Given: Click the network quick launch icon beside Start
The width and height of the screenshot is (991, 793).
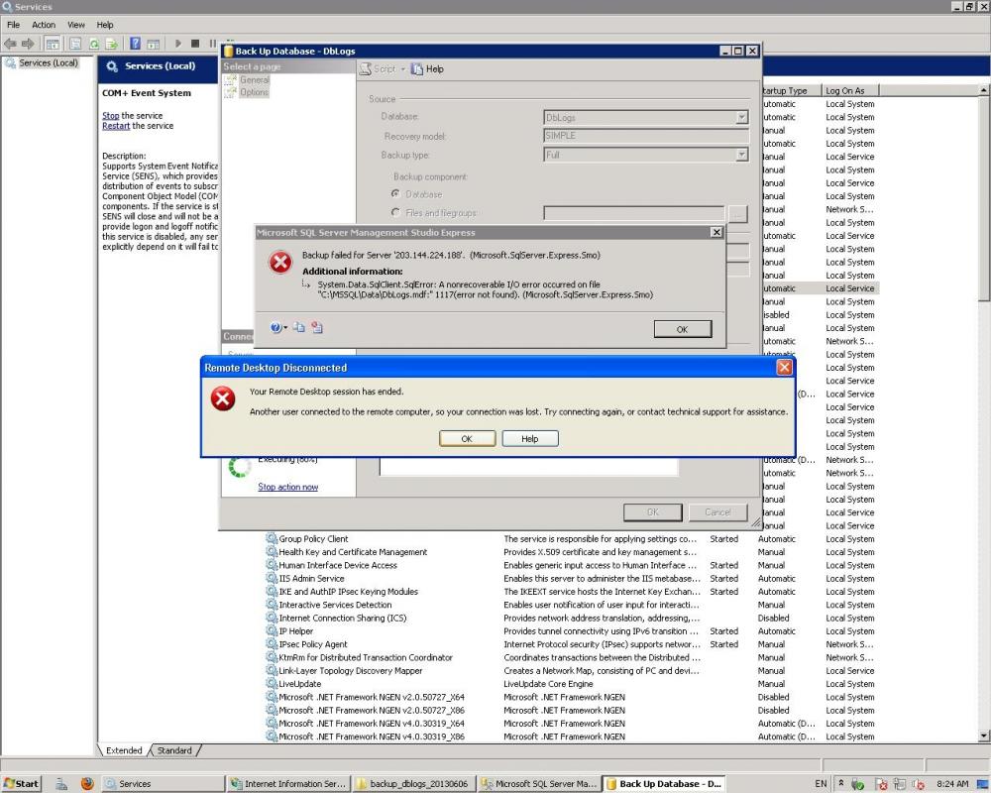Looking at the screenshot, I should tap(61, 783).
